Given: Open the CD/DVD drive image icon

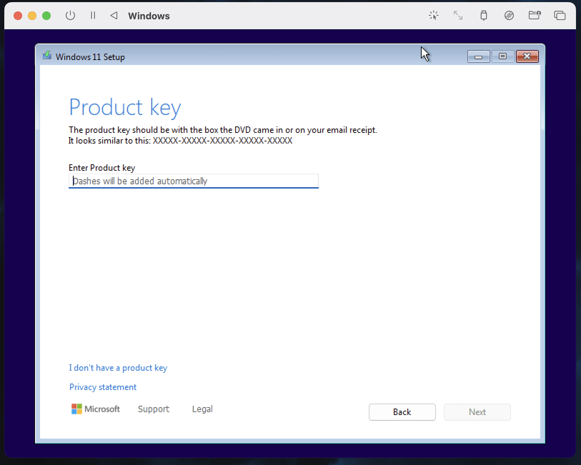Looking at the screenshot, I should coord(509,15).
